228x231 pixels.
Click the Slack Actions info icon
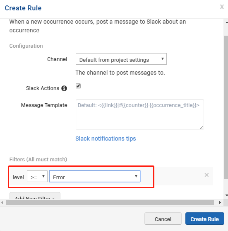click(64, 88)
